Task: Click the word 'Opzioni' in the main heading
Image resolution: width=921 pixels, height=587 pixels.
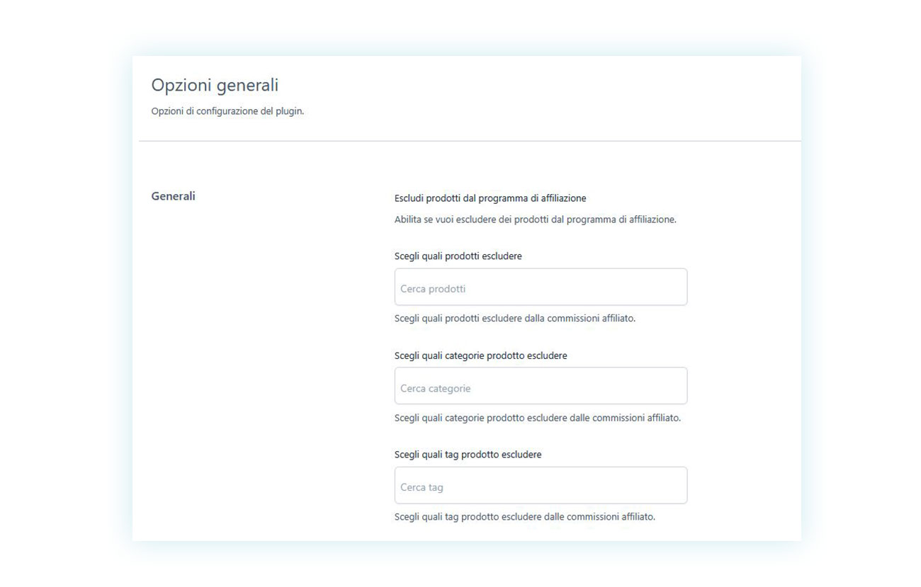Action: [x=182, y=86]
